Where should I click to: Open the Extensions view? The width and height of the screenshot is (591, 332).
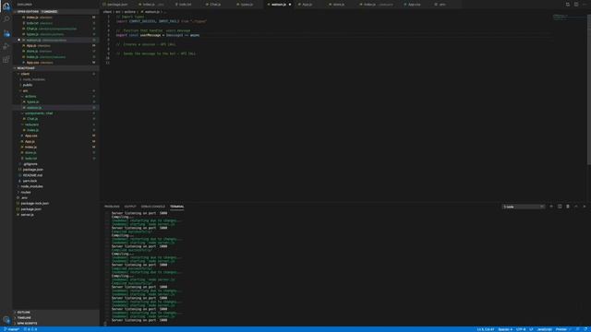pos(6,59)
